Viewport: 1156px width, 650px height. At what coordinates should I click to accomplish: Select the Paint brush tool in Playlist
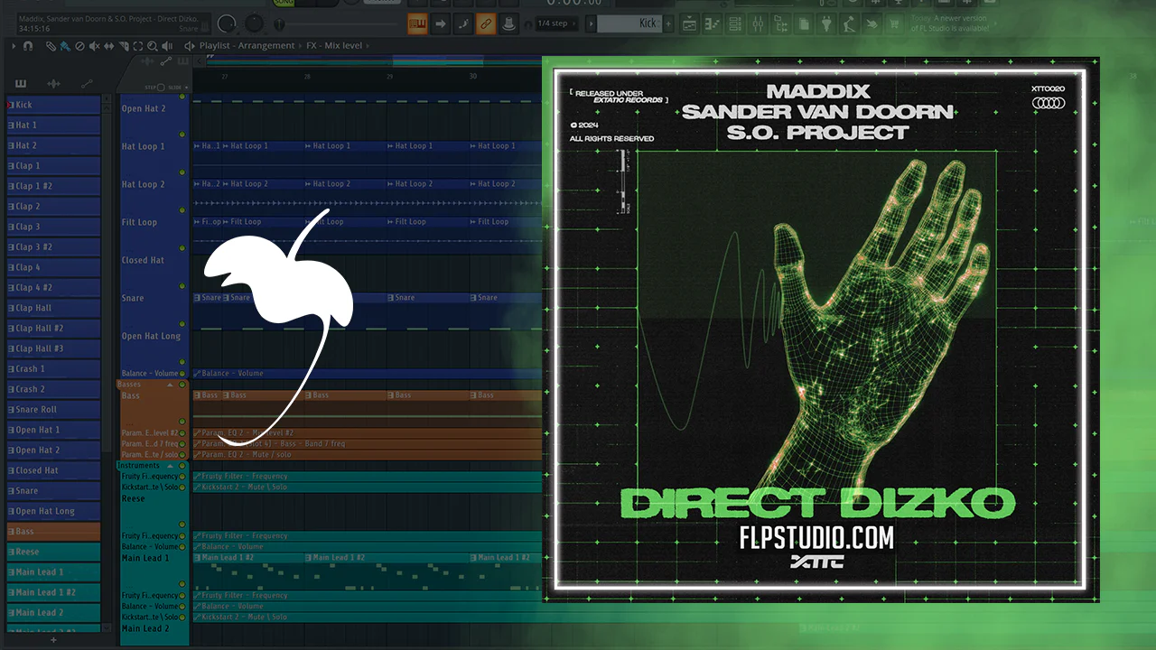point(65,45)
